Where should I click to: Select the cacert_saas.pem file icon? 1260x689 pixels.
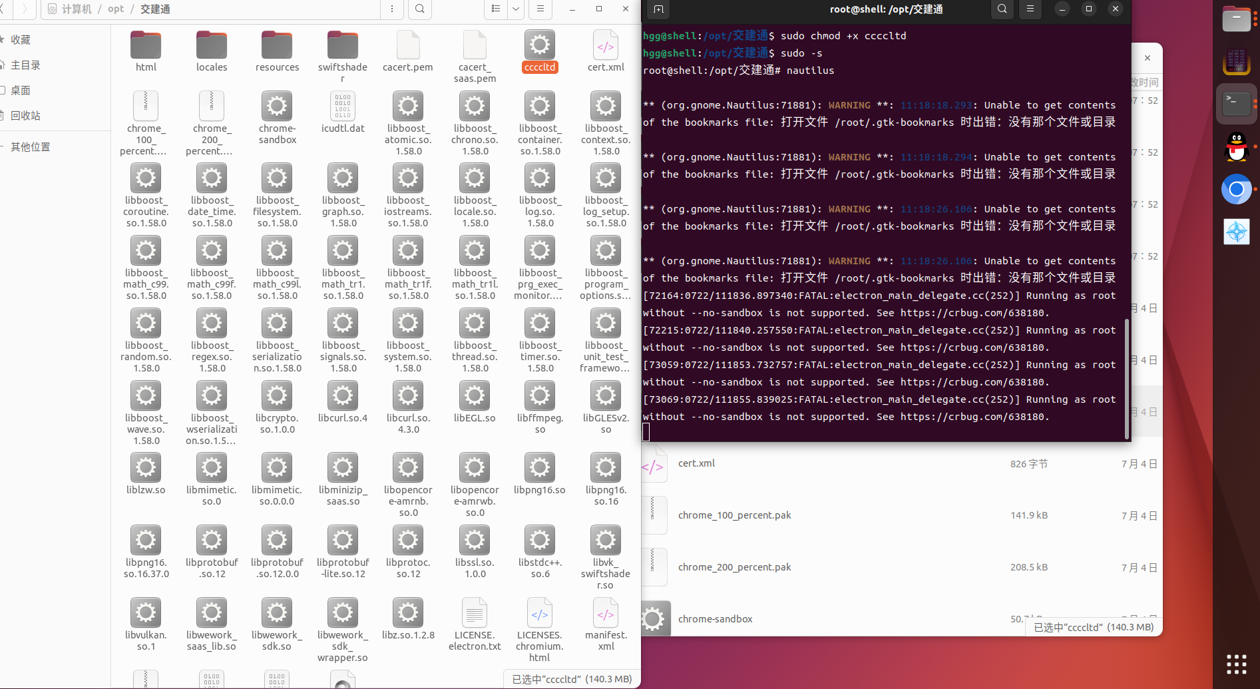[x=475, y=45]
